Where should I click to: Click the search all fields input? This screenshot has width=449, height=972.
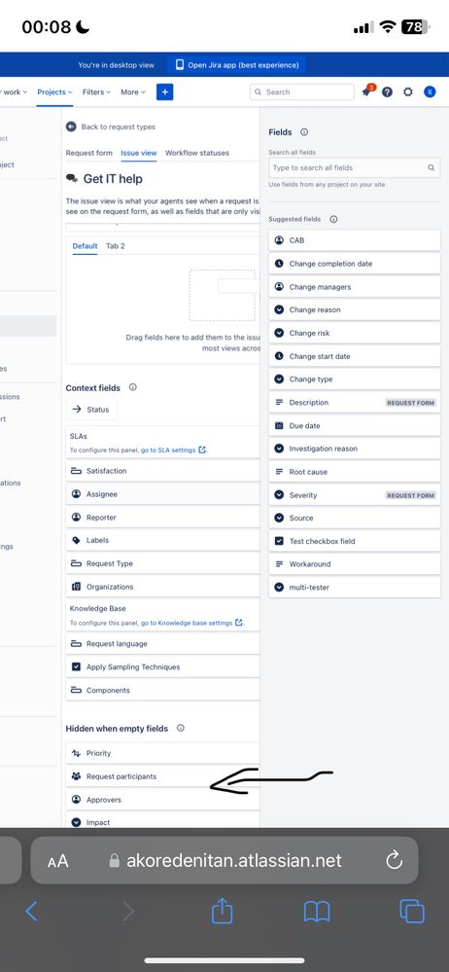point(355,167)
